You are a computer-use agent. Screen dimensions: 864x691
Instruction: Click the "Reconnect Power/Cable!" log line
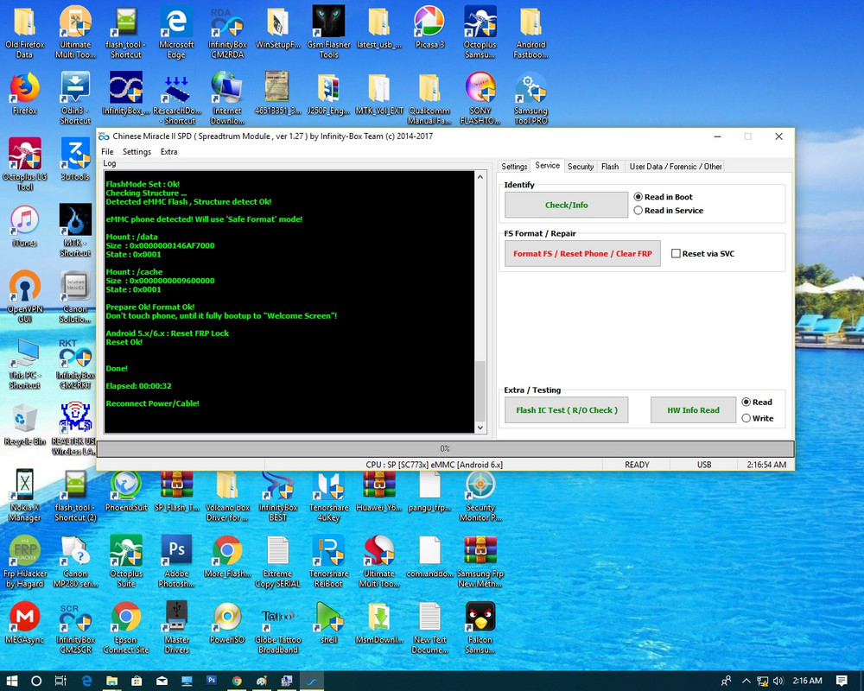tap(153, 403)
